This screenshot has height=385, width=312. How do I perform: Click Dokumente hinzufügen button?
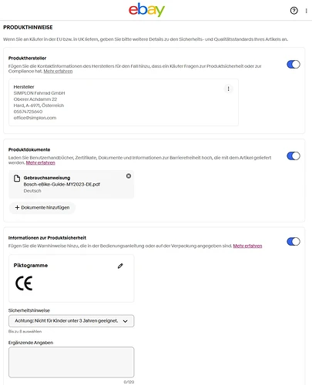pyautogui.click(x=42, y=207)
